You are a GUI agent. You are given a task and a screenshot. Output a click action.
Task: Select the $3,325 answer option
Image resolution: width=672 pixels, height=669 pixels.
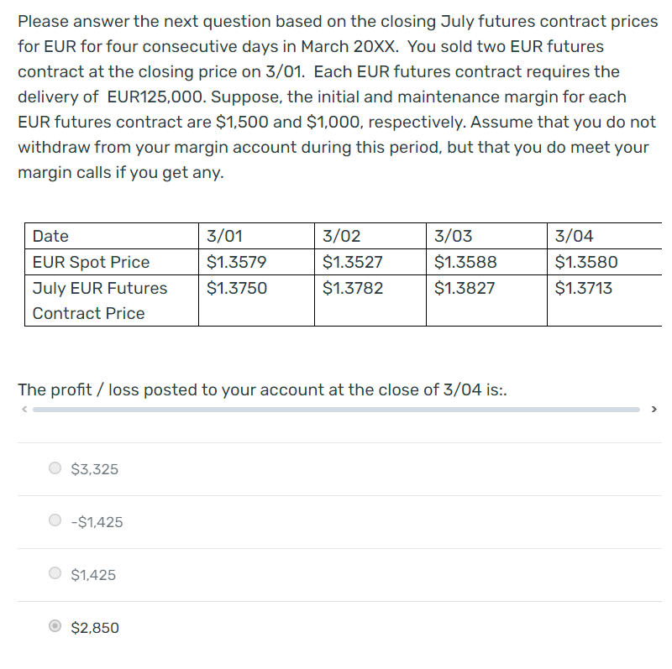tap(55, 468)
